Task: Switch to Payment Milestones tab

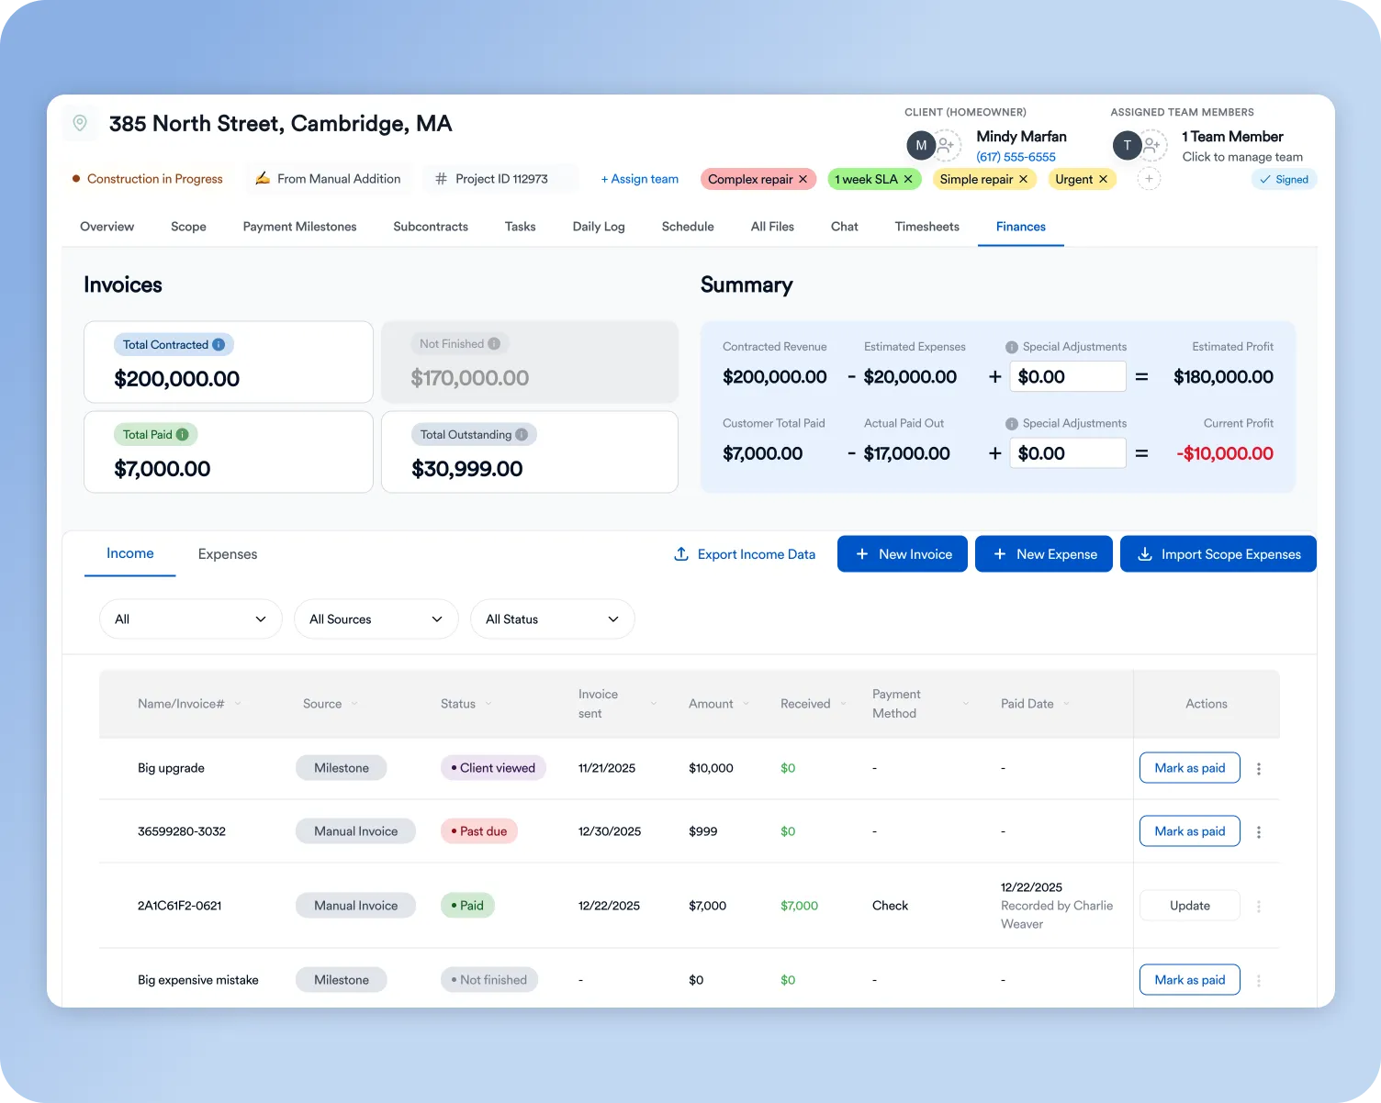Action: 299,227
